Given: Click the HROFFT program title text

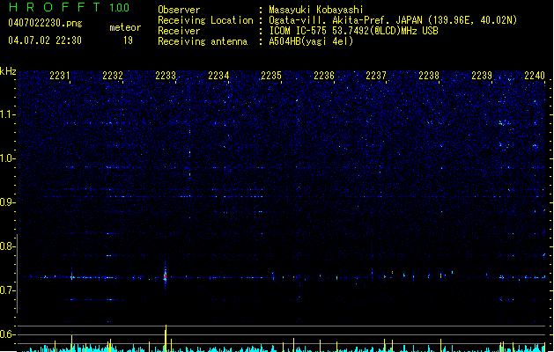Looking at the screenshot, I should pyautogui.click(x=55, y=7).
